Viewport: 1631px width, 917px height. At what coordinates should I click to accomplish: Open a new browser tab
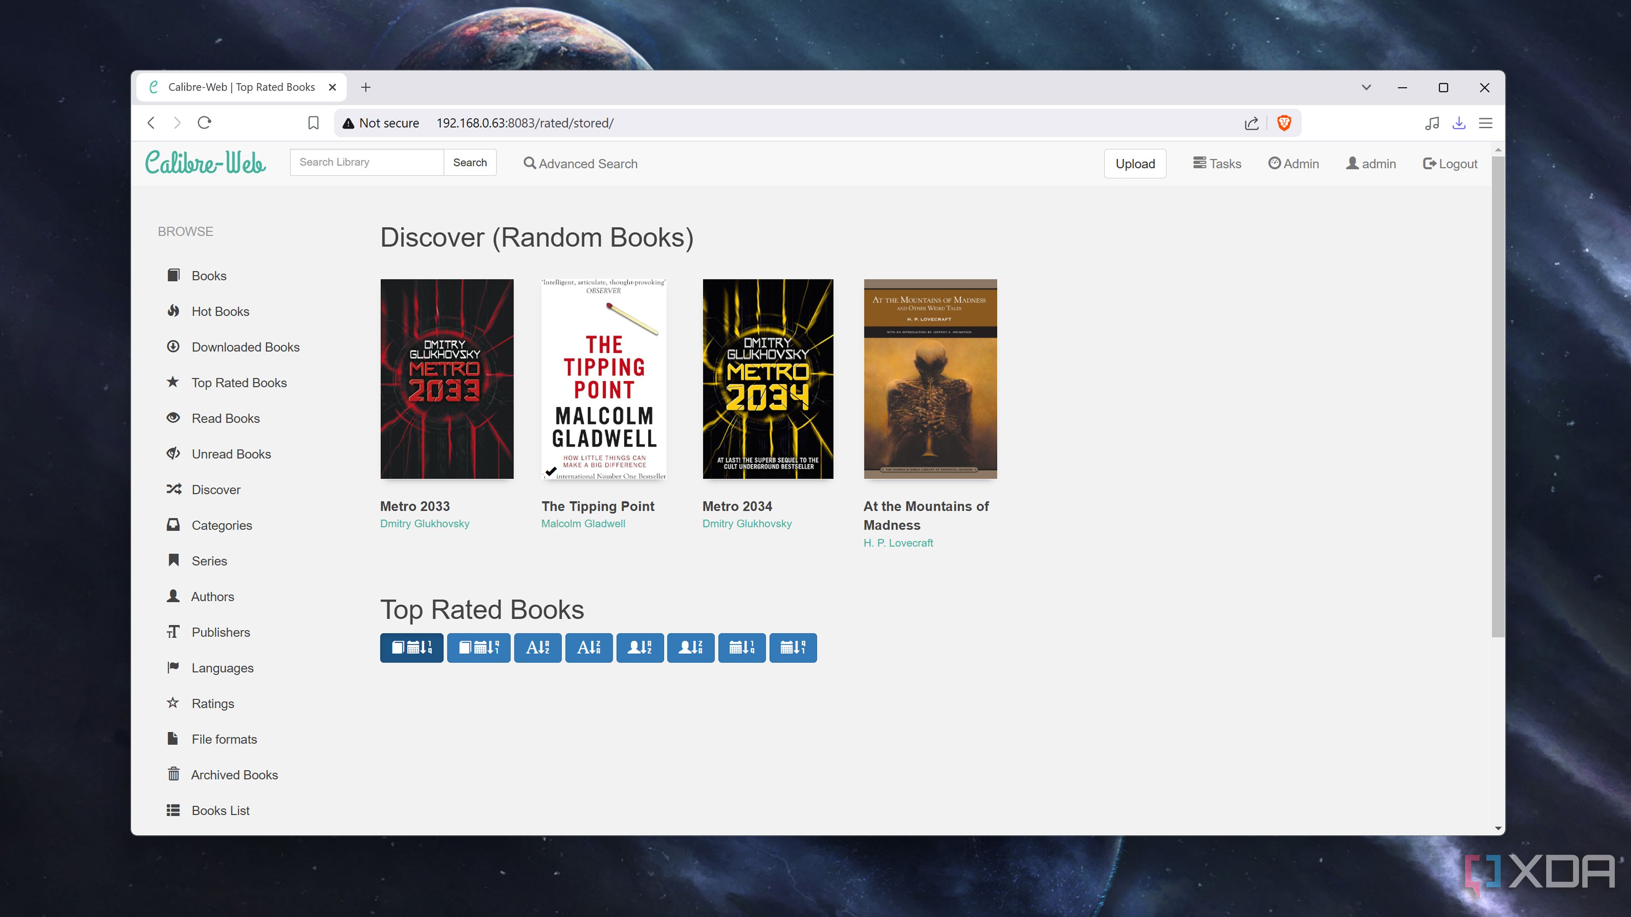[x=366, y=87]
